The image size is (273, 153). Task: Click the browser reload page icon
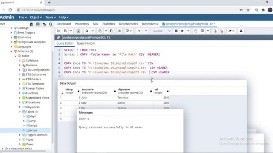pos(10,10)
